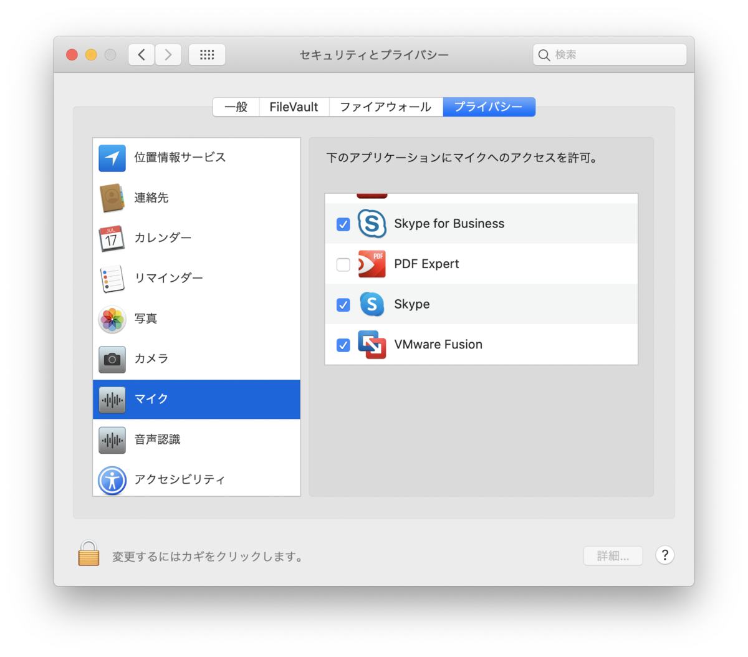Switch to the FileVault tab

point(294,107)
